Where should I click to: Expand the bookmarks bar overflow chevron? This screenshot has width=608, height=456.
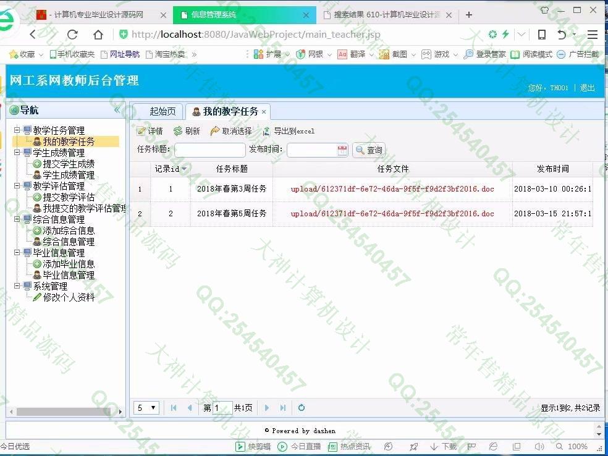[194, 54]
